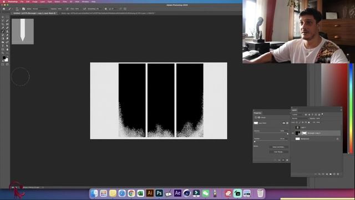Open the Window menu
This screenshot has height=200, width=355.
click(85, 2)
